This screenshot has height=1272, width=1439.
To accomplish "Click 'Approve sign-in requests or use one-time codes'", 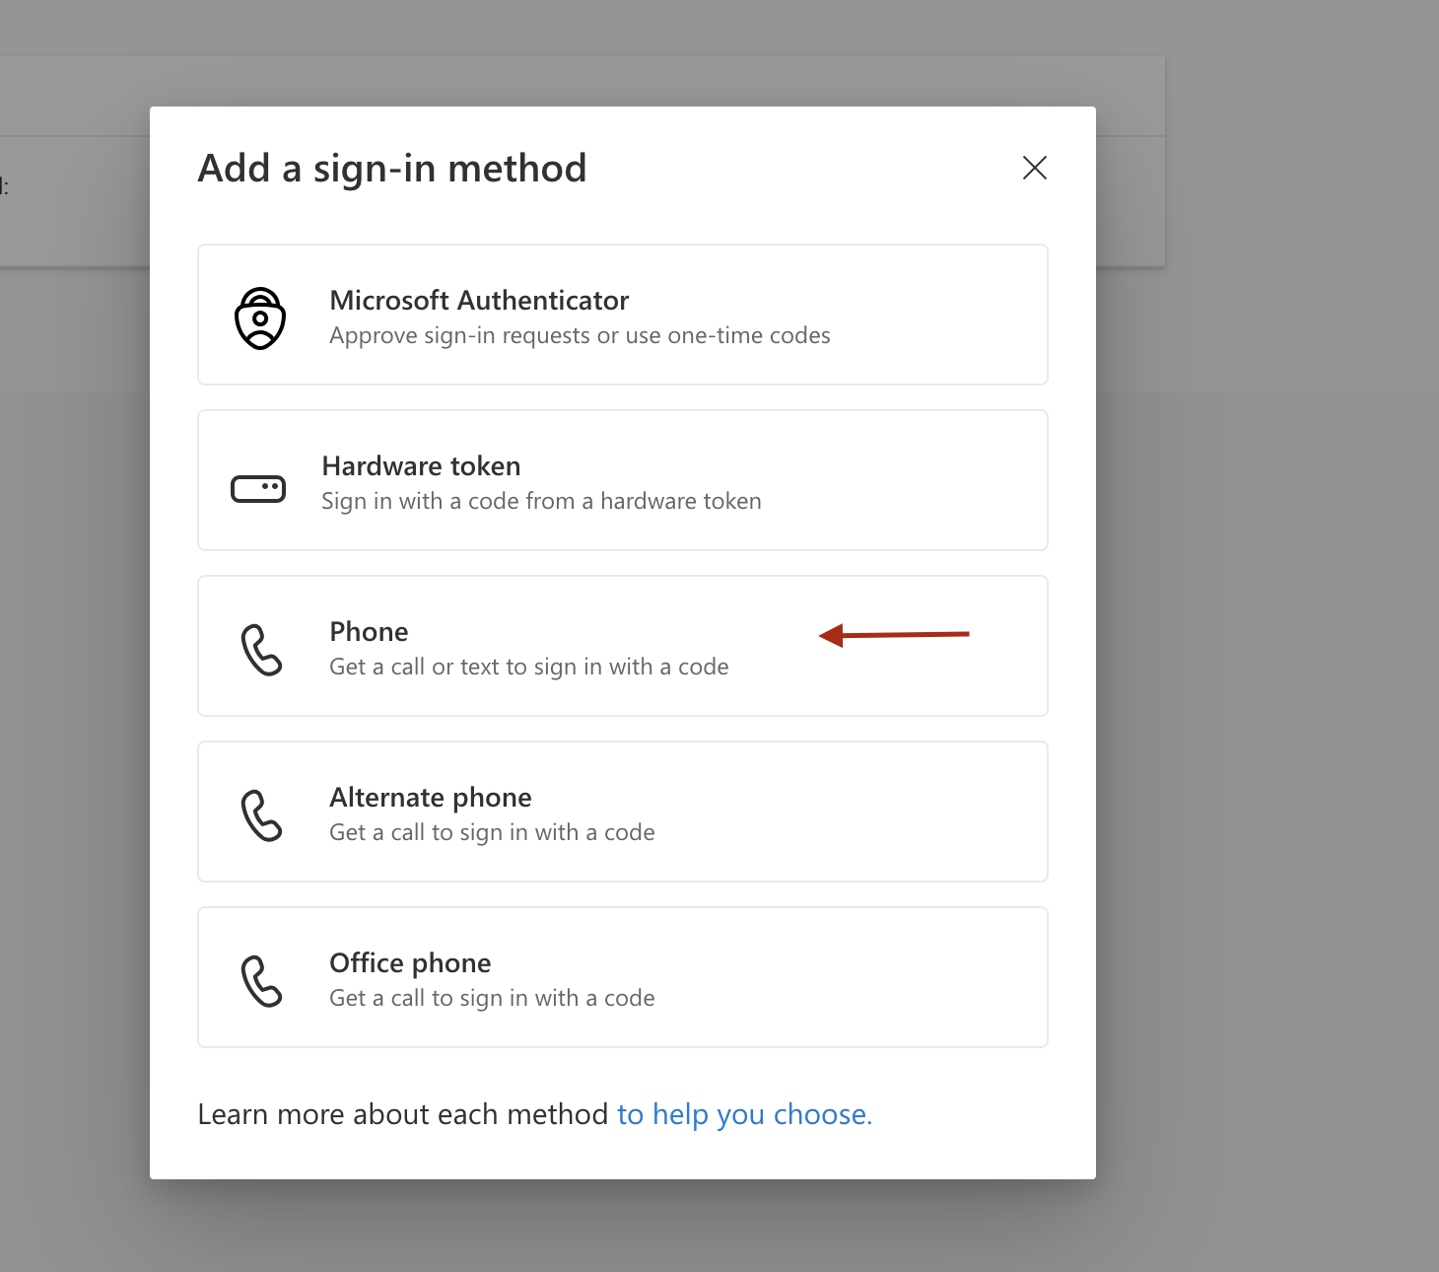I will (x=580, y=336).
